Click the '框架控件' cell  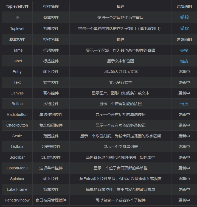tap(51, 50)
